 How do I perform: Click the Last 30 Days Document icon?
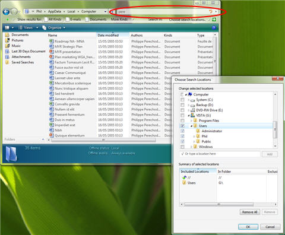[x=7, y=52]
